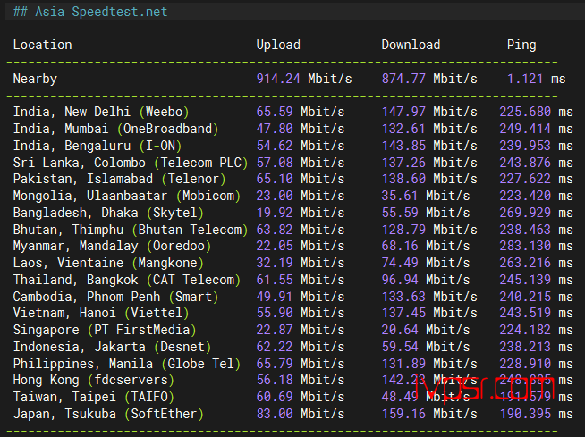Select Jakarta upload 62.22

[275, 347]
